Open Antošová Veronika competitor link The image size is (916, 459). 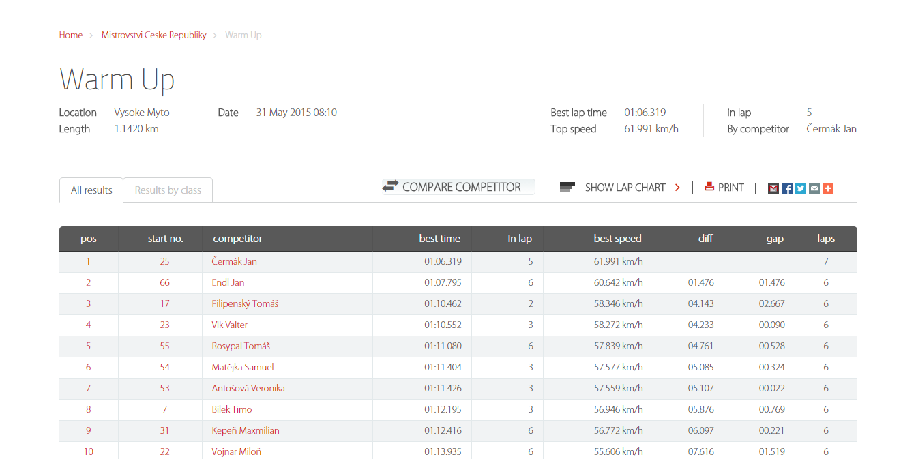248,388
